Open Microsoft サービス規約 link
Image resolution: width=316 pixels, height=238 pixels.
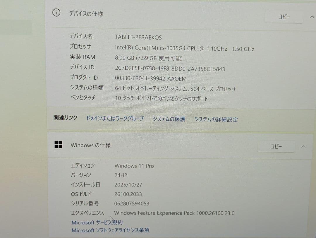pyautogui.click(x=97, y=222)
